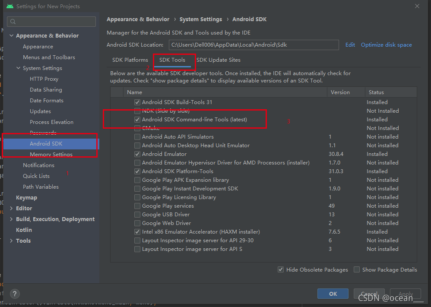Click the Name column header
The image size is (431, 307).
click(x=225, y=92)
